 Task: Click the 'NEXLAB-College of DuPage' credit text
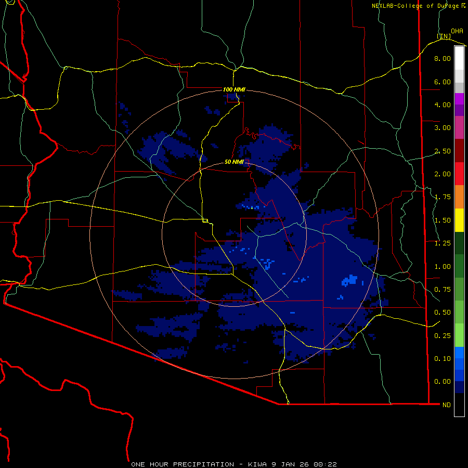pos(415,6)
